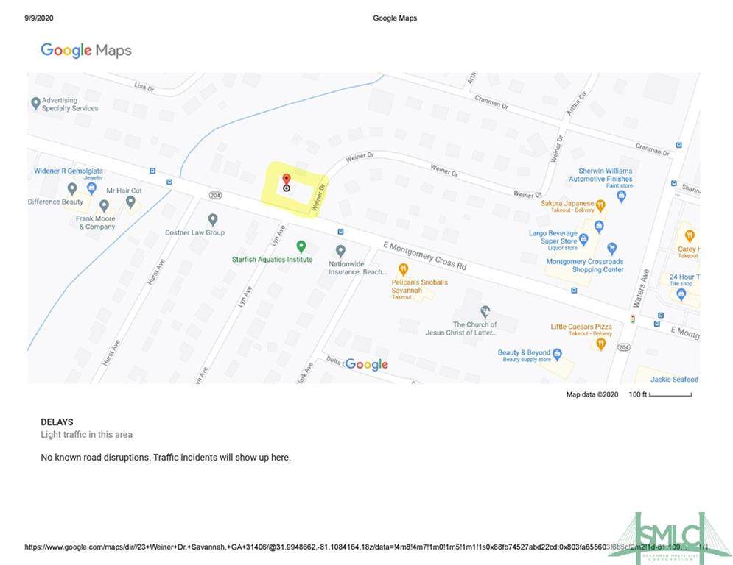Click the traffic light icon on Waters Ave
Image resolution: width=733 pixels, height=565 pixels.
coord(633,319)
